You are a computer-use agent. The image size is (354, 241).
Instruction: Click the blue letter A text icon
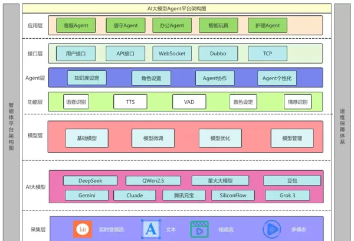151,229
